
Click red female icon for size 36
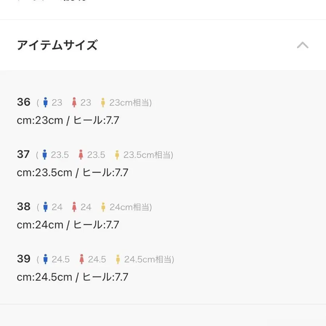74,103
